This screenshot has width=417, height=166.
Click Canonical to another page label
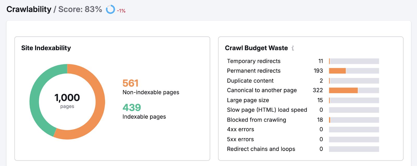(x=262, y=90)
